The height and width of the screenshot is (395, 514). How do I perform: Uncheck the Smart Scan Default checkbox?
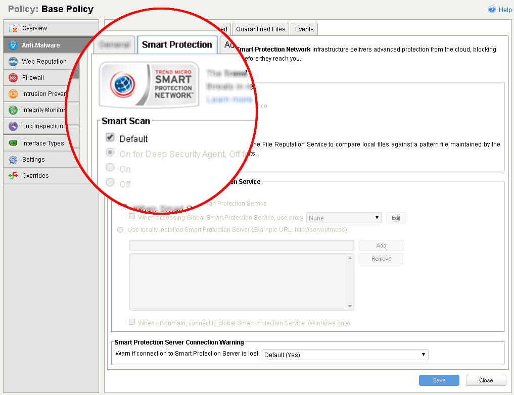click(110, 137)
